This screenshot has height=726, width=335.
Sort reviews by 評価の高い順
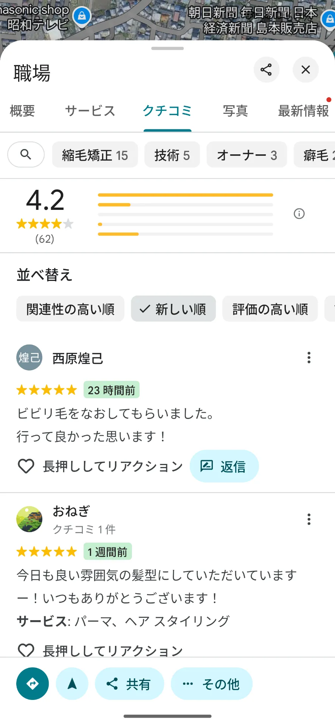270,309
